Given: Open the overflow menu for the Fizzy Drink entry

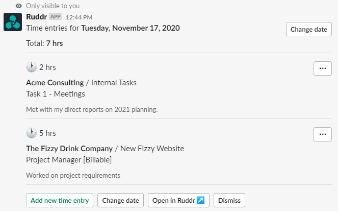Looking at the screenshot, I should click(x=322, y=134).
